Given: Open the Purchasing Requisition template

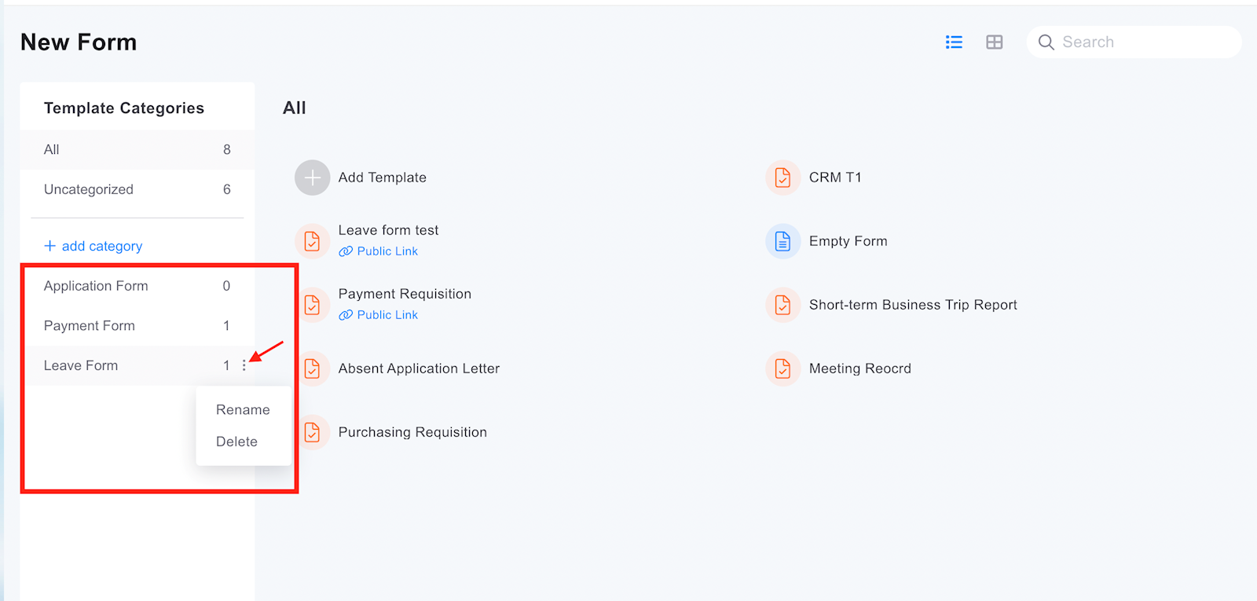Looking at the screenshot, I should [x=412, y=432].
